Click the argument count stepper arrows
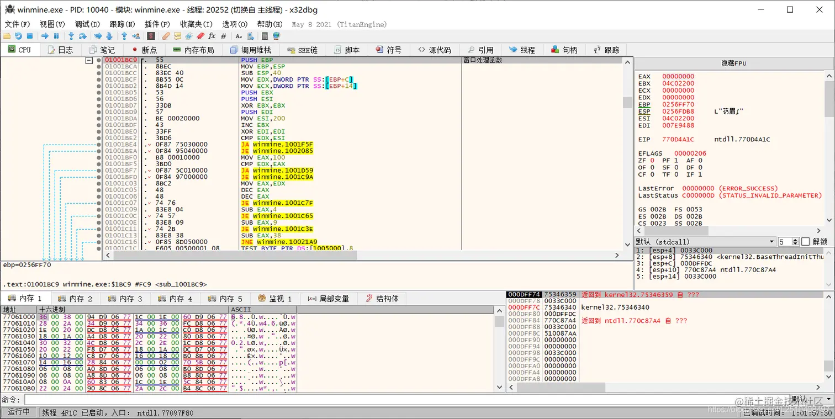Image resolution: width=835 pixels, height=419 pixels. coord(795,242)
